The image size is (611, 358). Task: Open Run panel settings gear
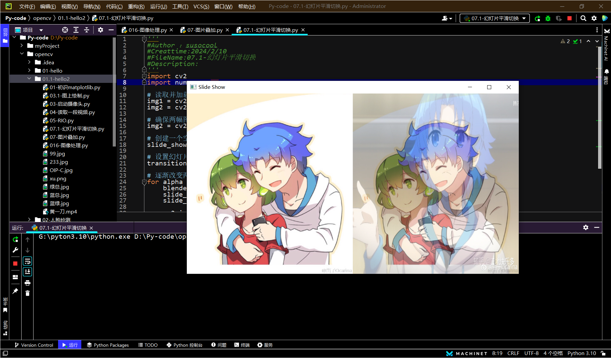(x=586, y=227)
